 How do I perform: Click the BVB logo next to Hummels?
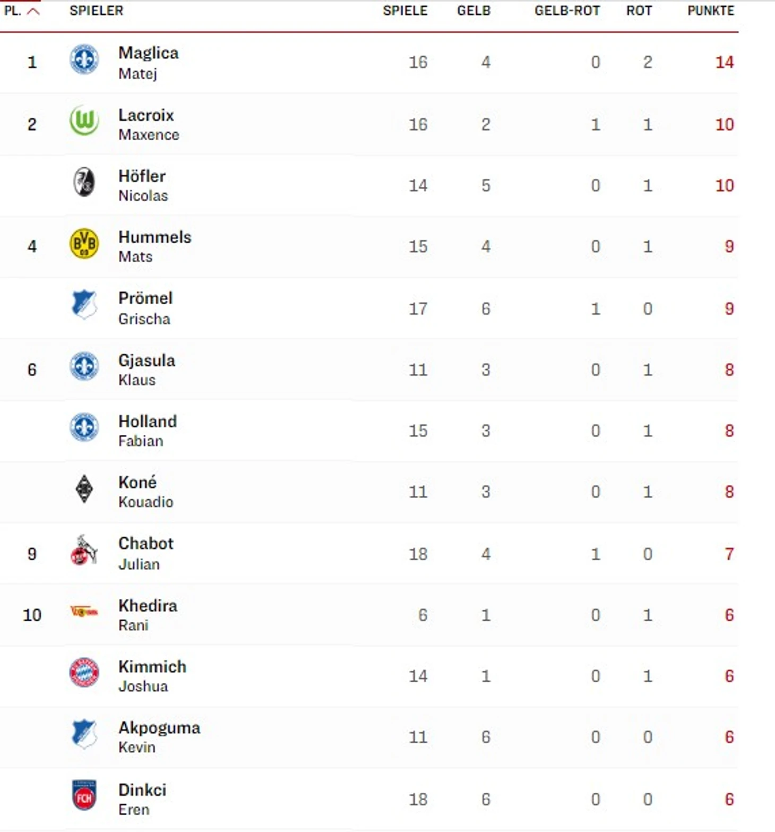pyautogui.click(x=84, y=244)
